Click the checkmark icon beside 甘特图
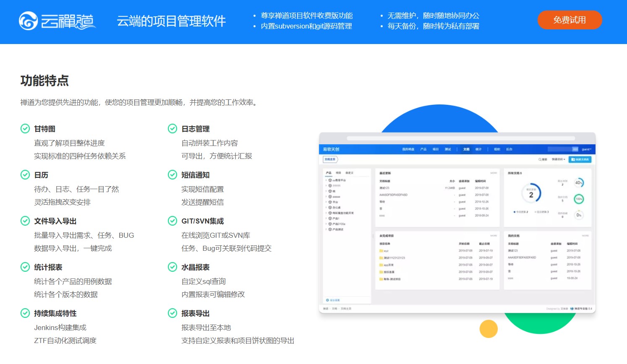This screenshot has width=627, height=364. coord(25,129)
